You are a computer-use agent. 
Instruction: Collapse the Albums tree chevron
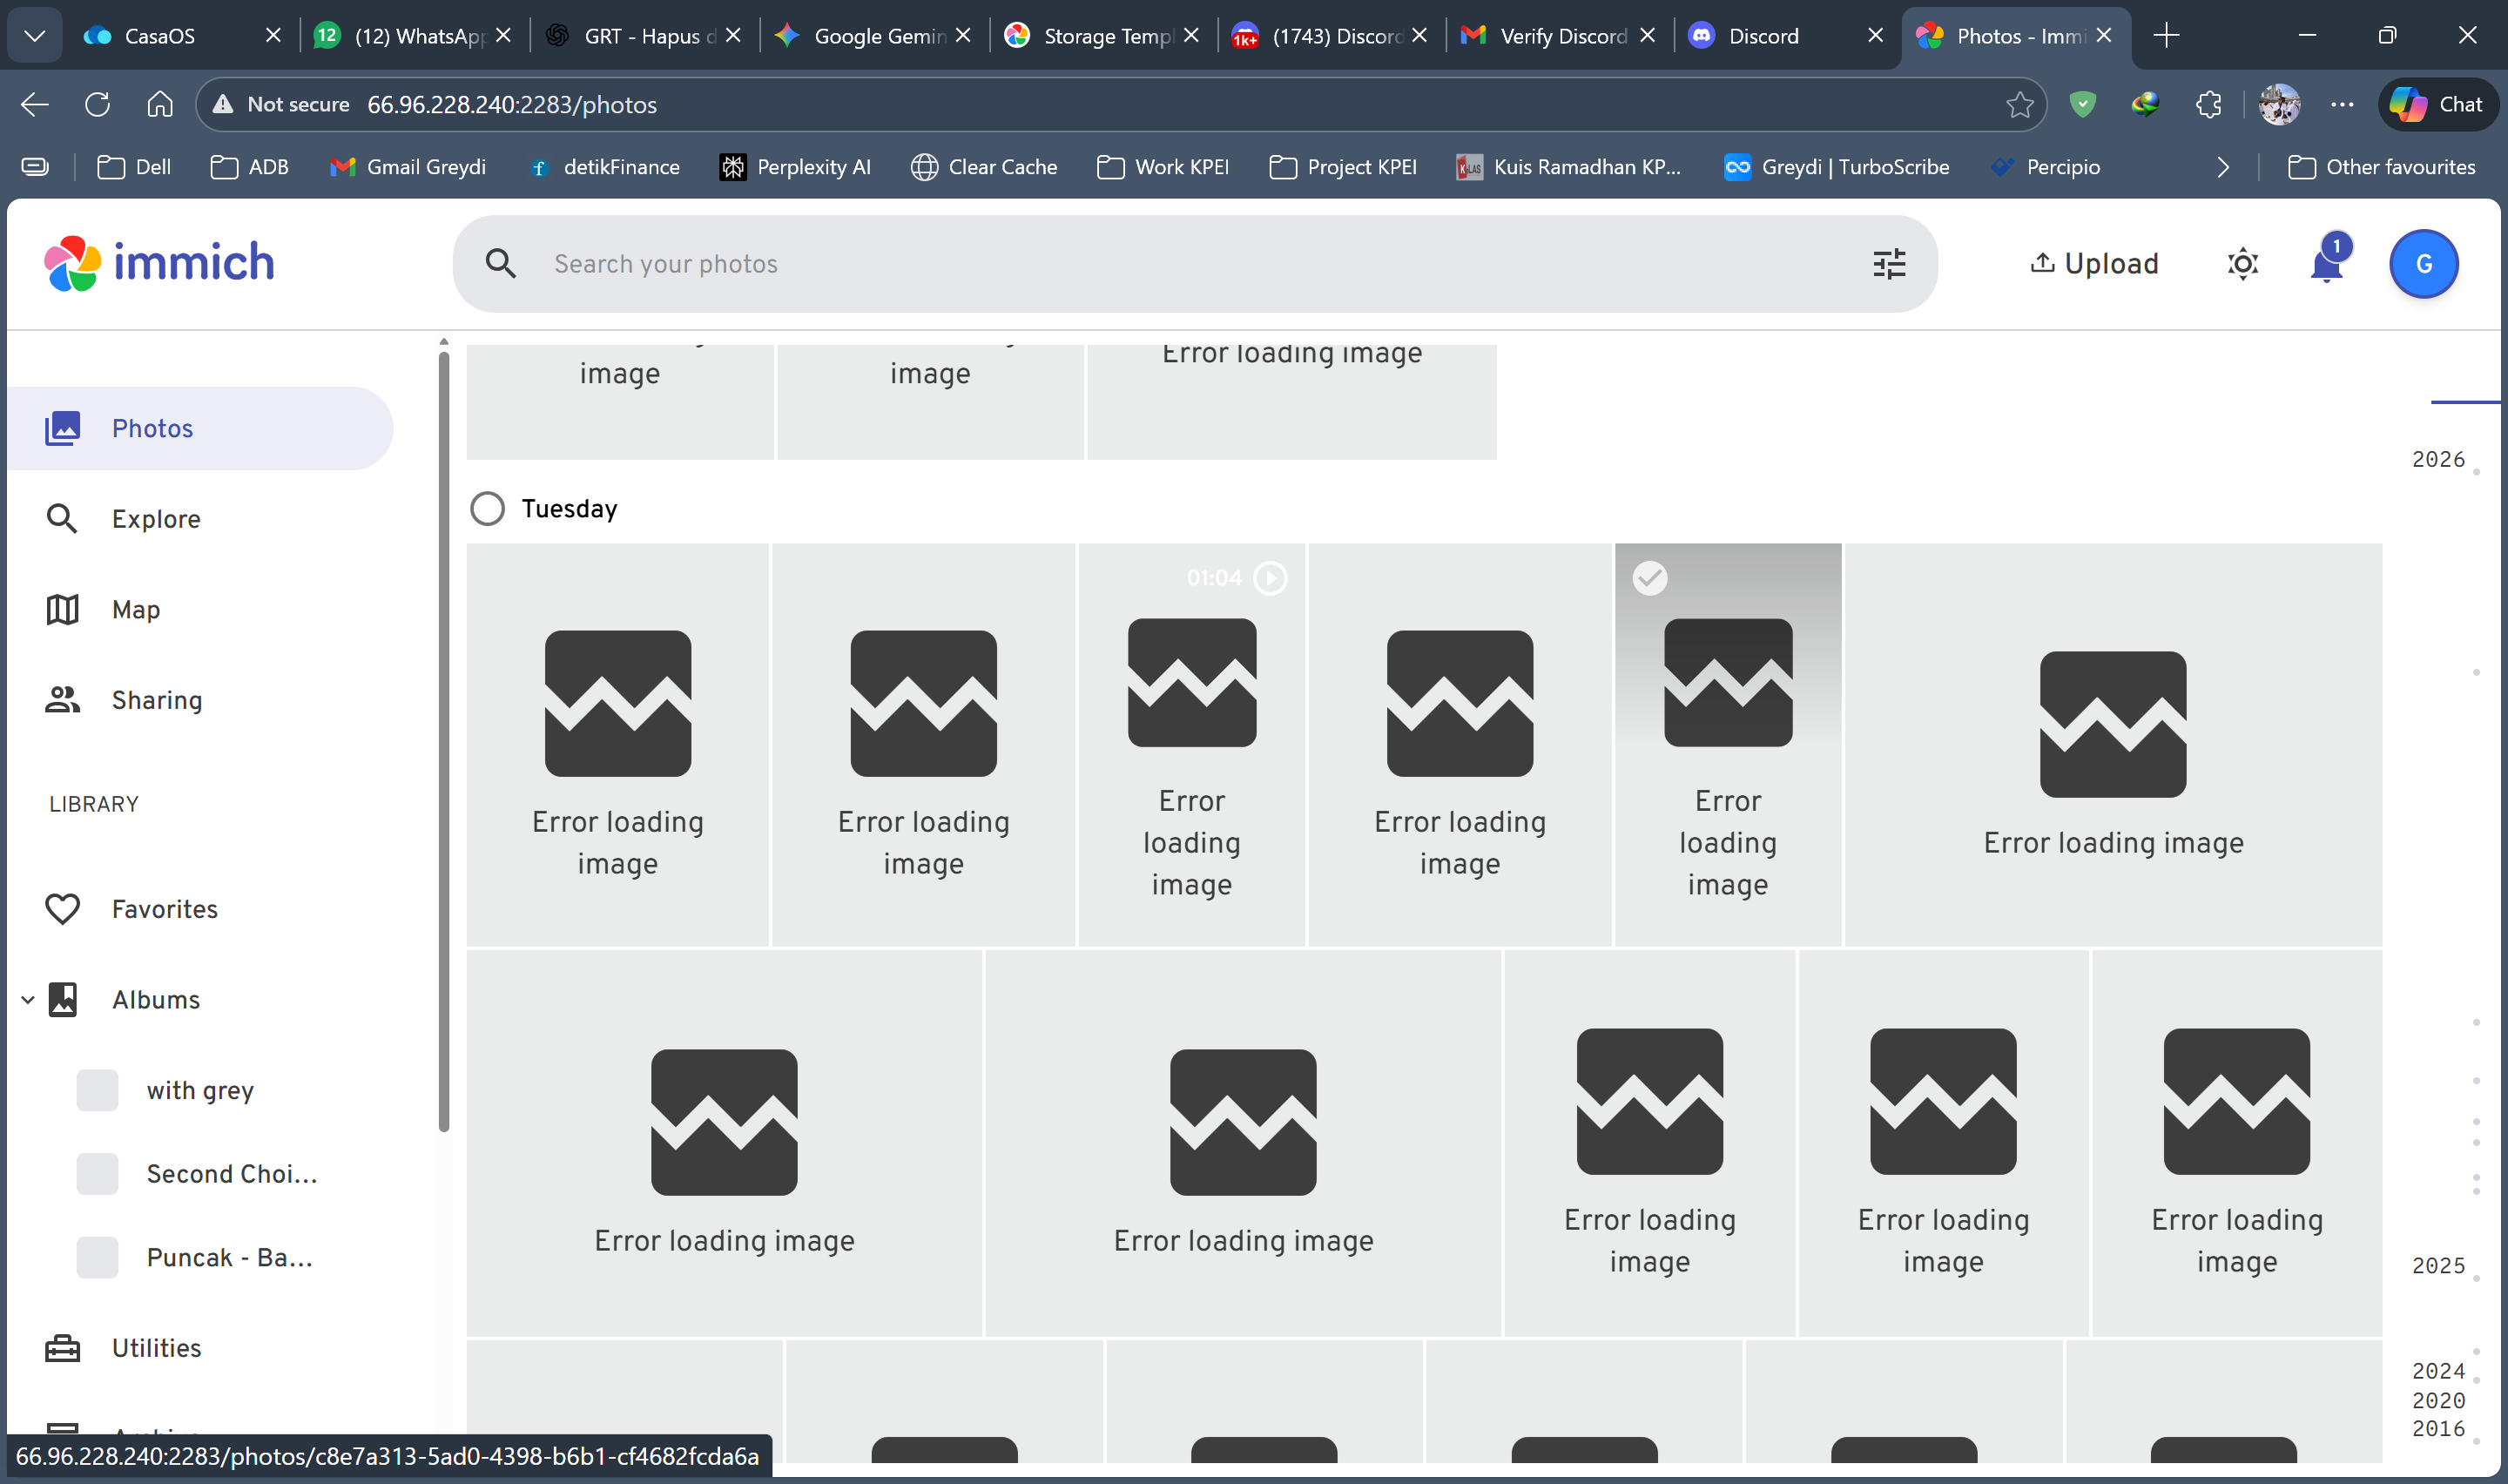(28, 999)
